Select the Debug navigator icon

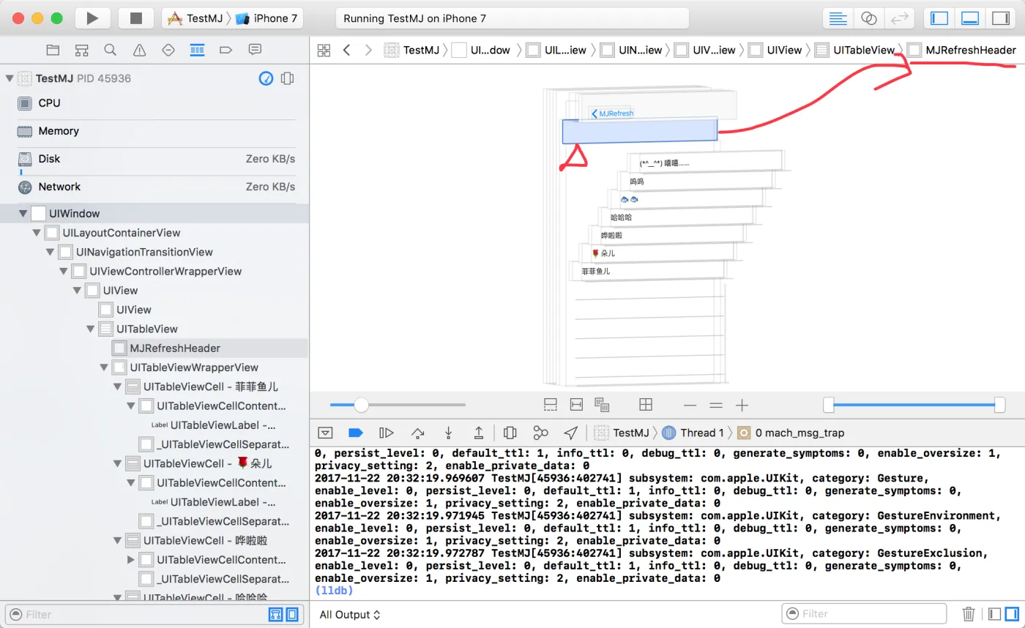pyautogui.click(x=197, y=50)
